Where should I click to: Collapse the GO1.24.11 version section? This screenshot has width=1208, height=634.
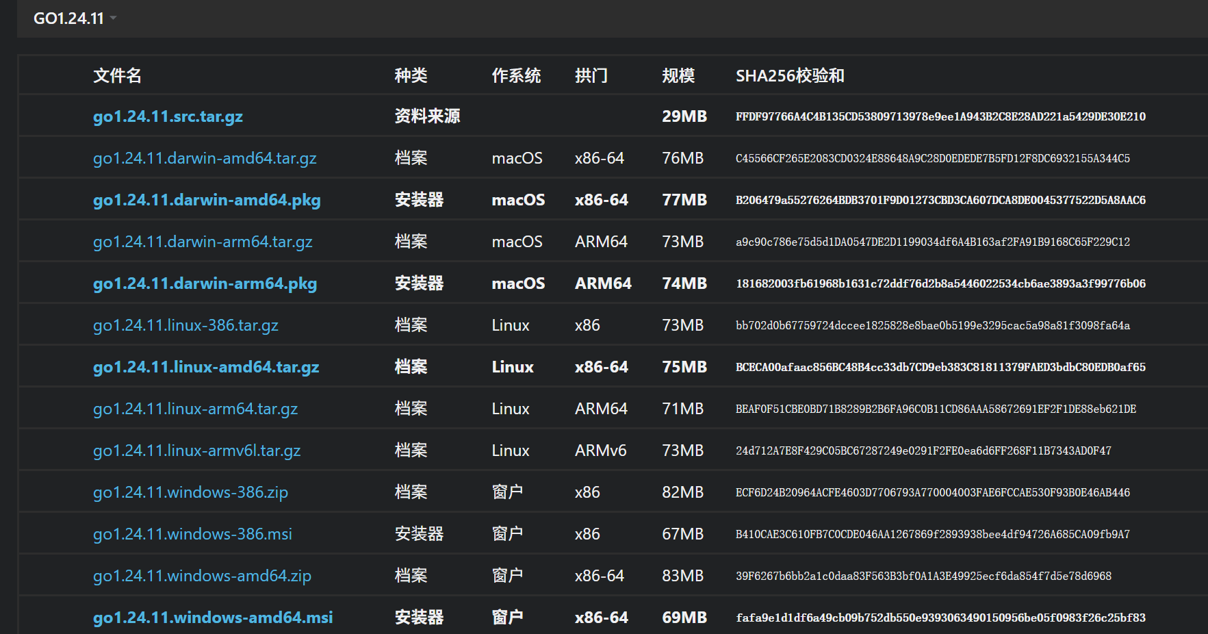75,18
